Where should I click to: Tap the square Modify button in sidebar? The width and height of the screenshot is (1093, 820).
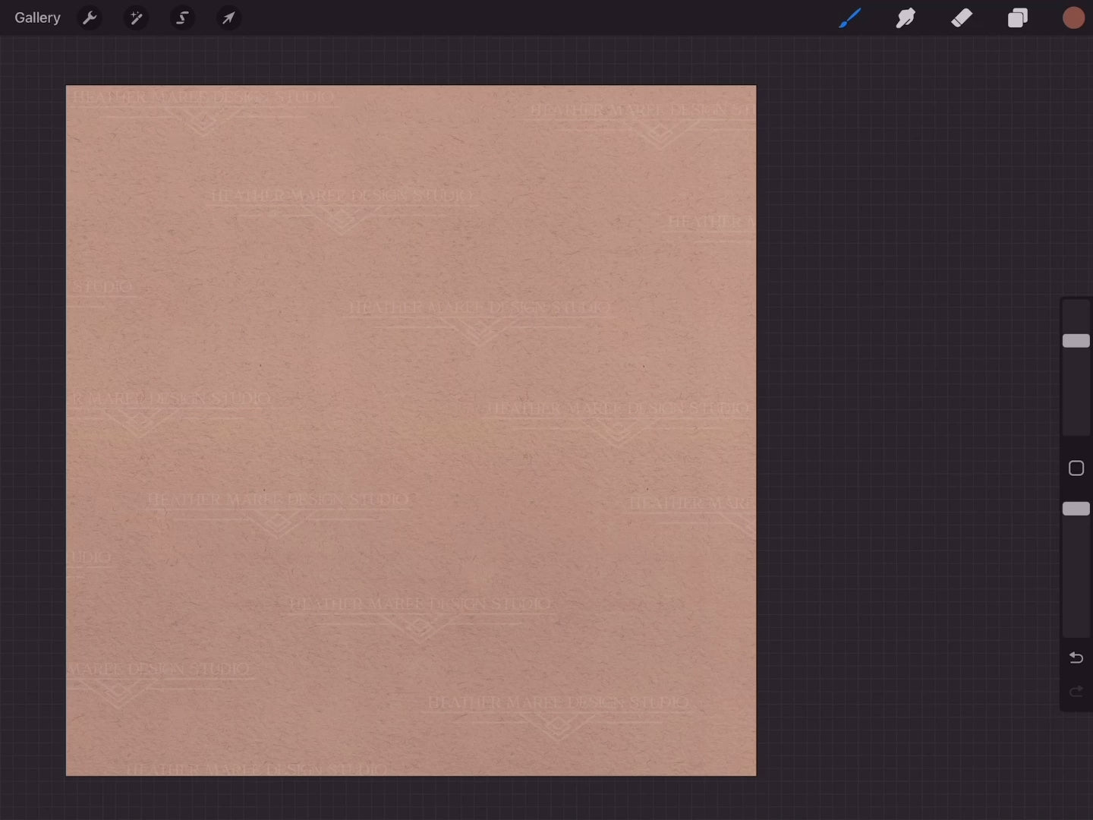coord(1076,468)
